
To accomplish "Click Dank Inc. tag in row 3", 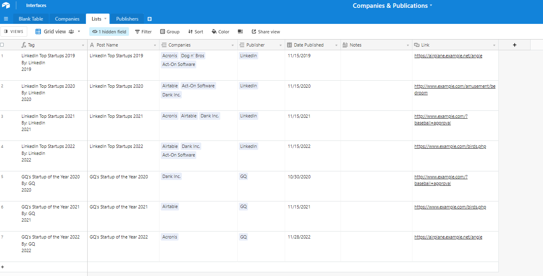I will coord(210,116).
